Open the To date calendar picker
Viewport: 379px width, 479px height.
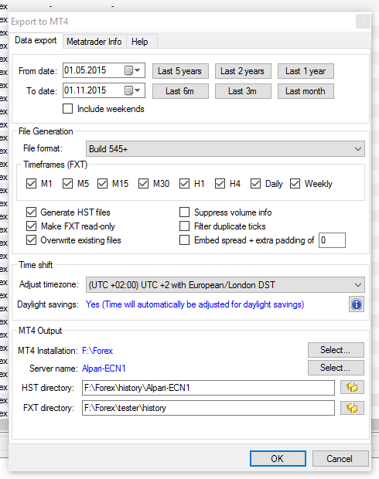pyautogui.click(x=132, y=90)
